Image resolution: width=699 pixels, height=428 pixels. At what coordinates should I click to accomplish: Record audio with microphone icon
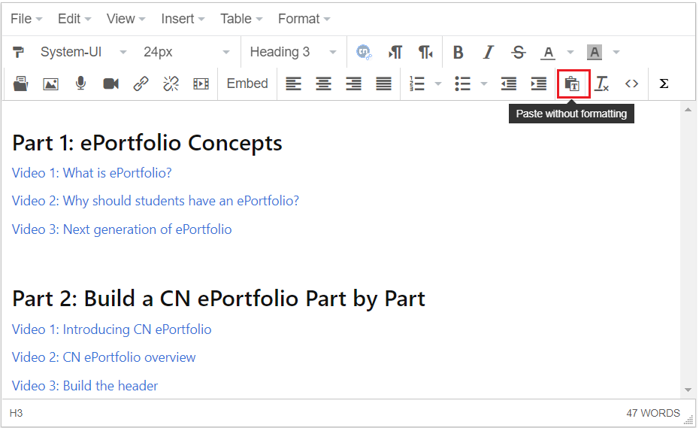tap(80, 83)
